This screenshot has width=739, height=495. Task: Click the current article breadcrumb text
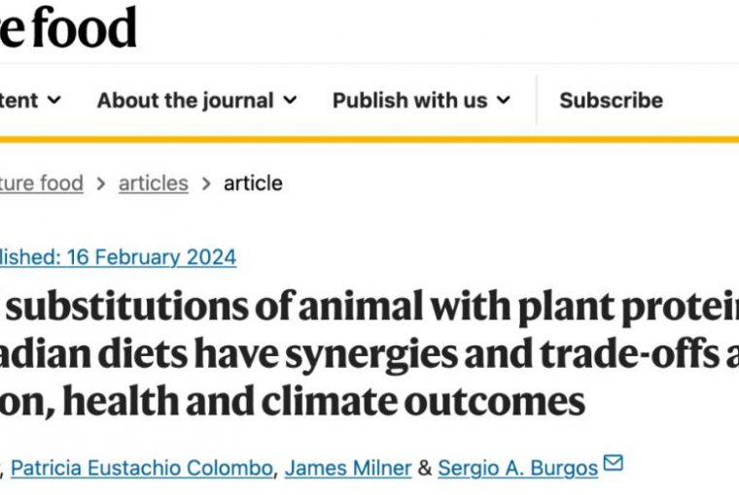(x=253, y=182)
